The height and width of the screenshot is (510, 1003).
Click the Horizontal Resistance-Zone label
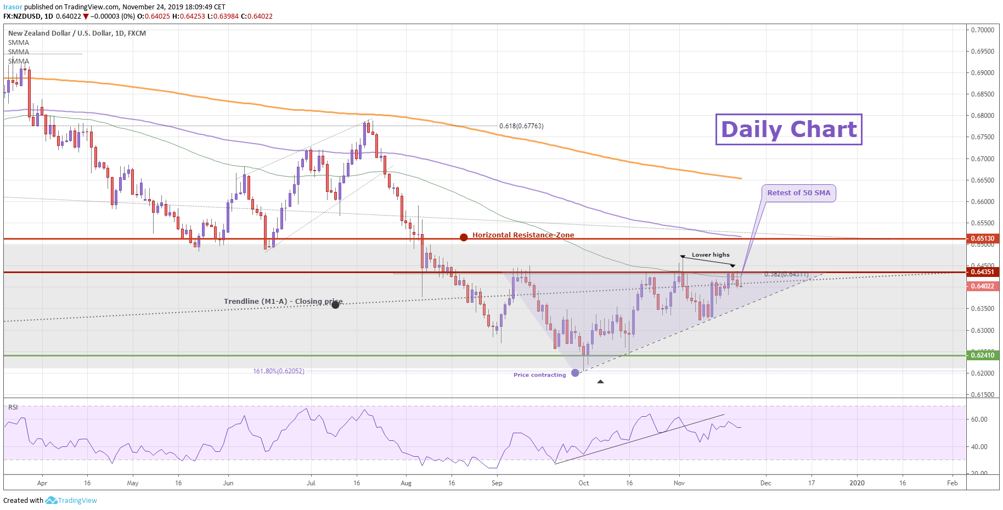pos(523,235)
